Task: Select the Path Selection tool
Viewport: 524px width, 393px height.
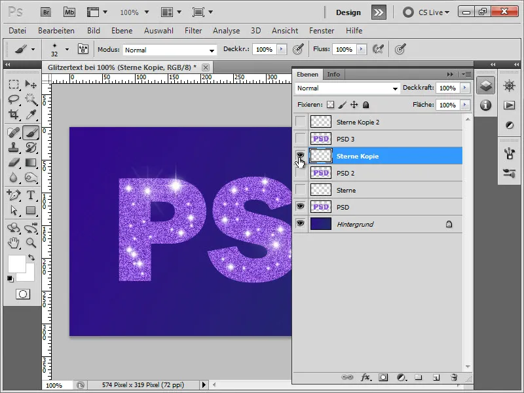Action: pyautogui.click(x=14, y=210)
